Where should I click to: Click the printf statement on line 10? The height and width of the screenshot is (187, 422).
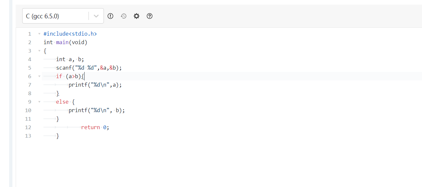pos(96,110)
